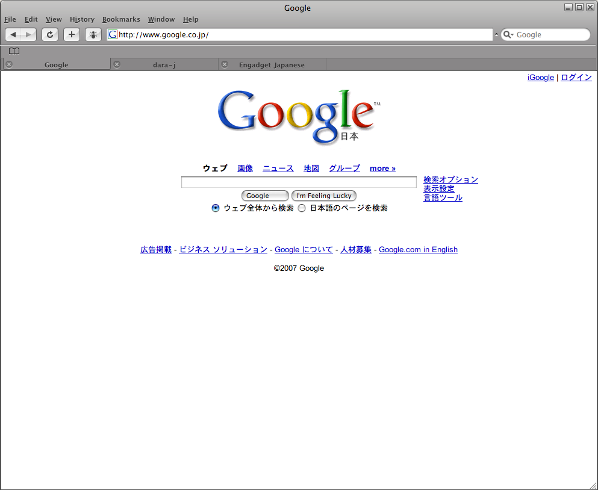Click the Google 日本 logo

(299, 117)
